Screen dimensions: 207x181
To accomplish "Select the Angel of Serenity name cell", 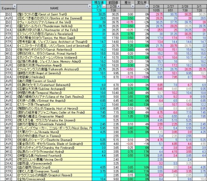I will [54, 73].
